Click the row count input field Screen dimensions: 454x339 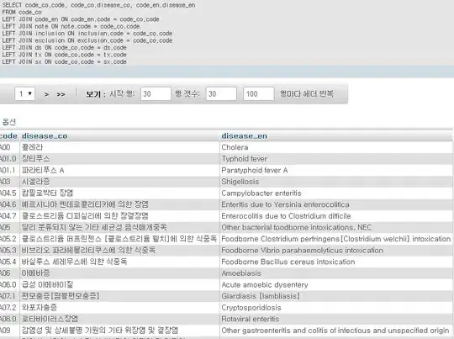(x=221, y=94)
